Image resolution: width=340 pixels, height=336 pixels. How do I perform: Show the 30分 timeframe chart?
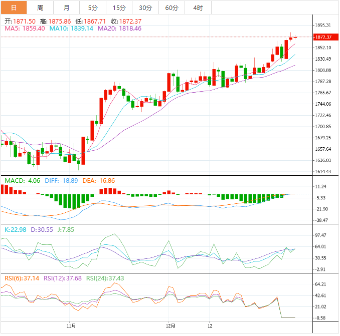pos(145,8)
